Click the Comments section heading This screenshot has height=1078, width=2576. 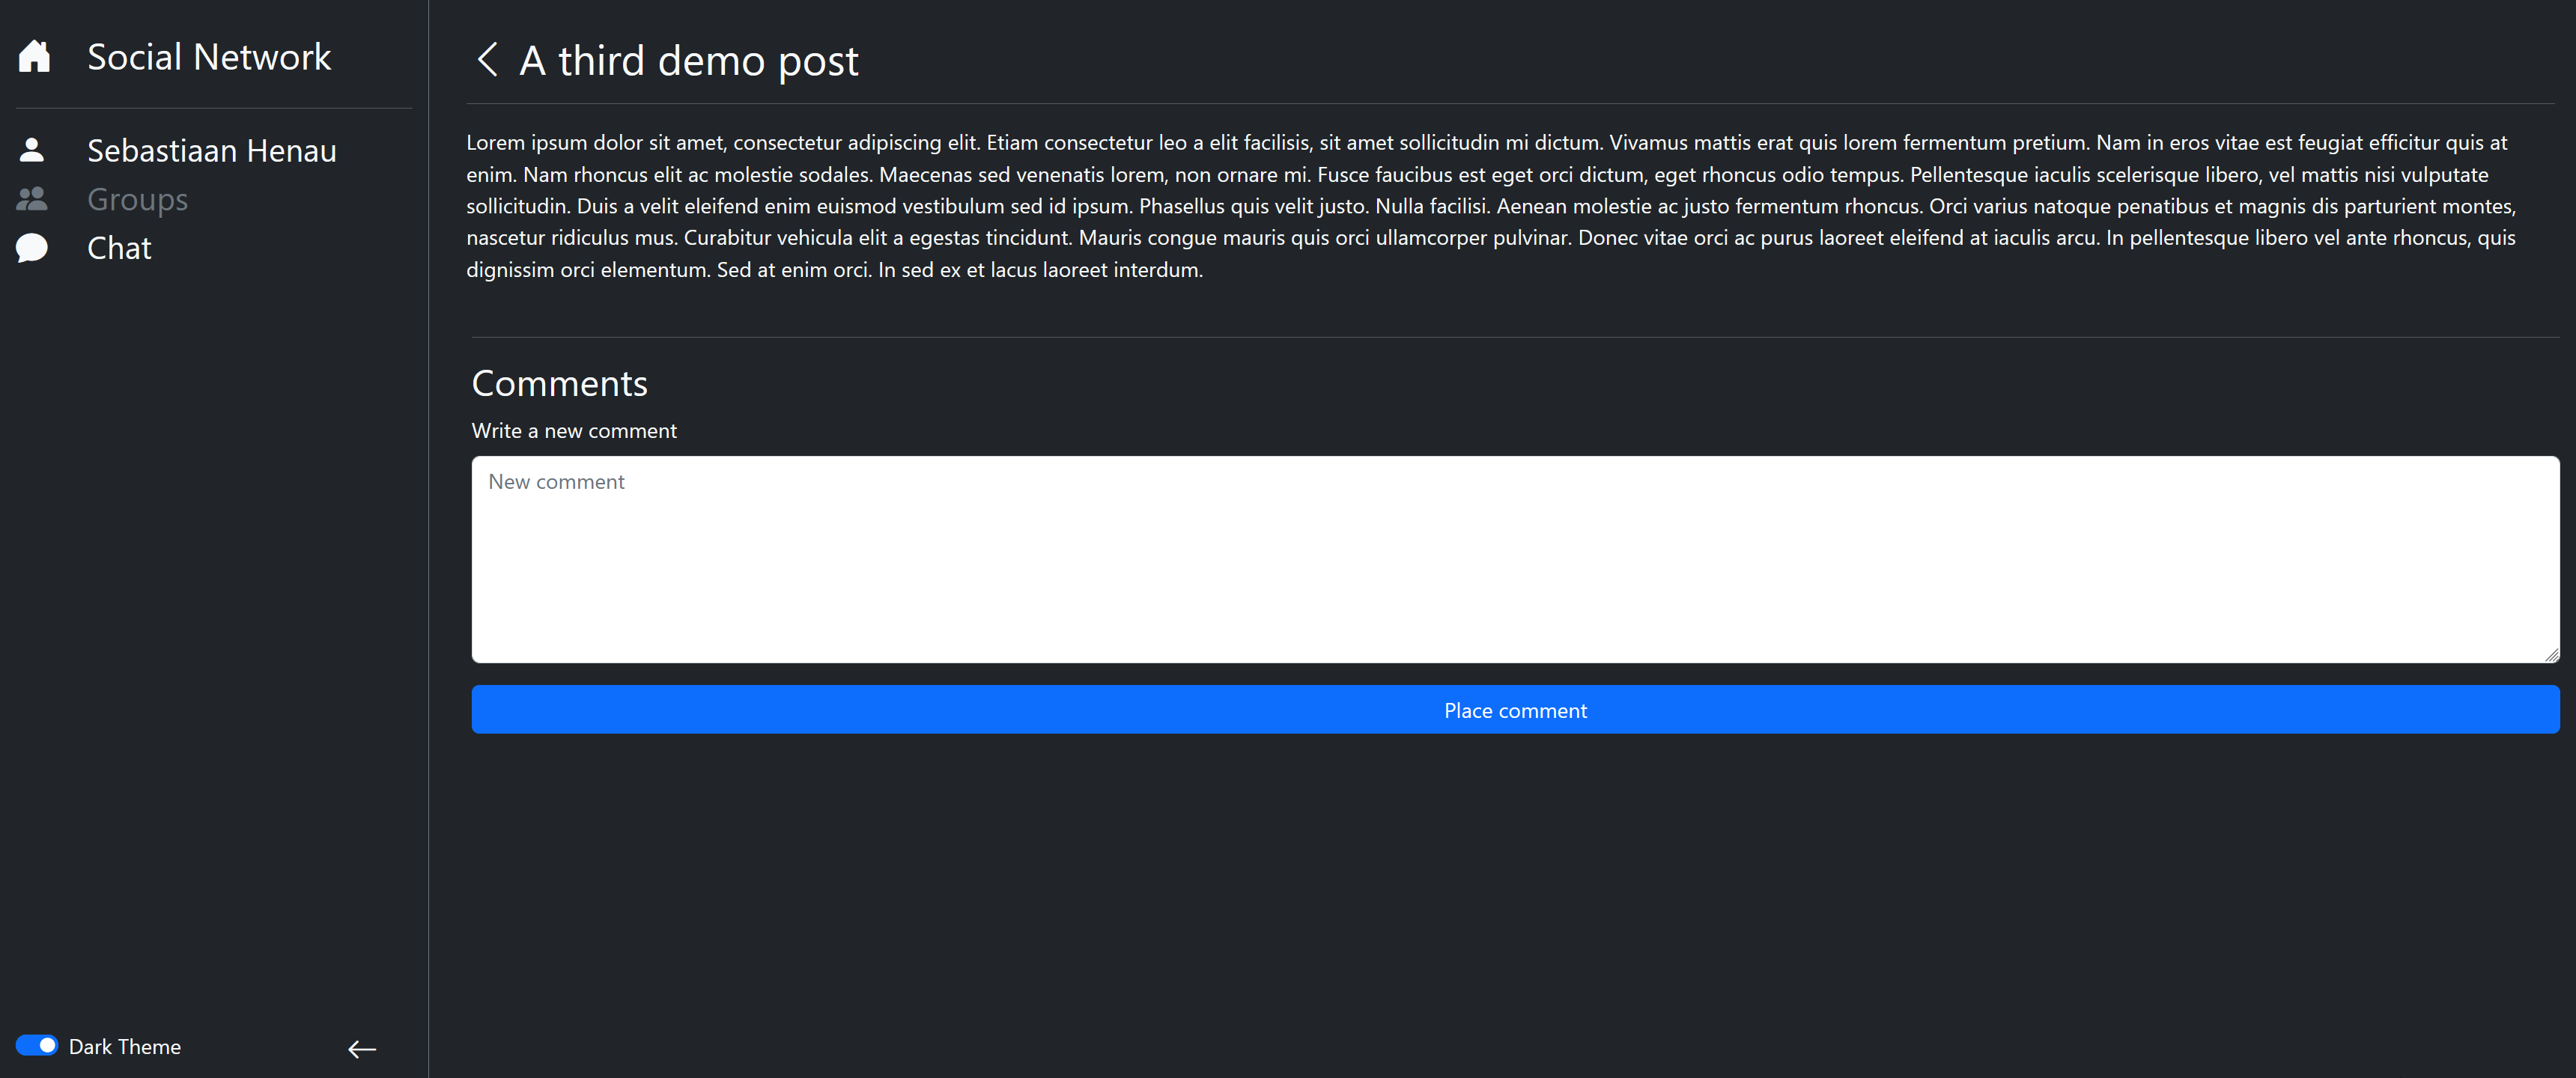pos(559,384)
